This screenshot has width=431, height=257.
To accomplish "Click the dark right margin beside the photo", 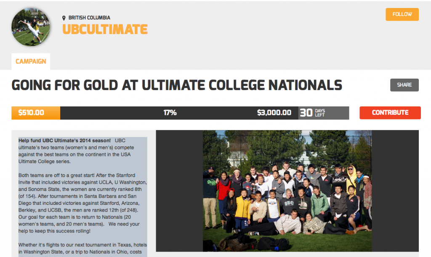I will click(x=395, y=191).
